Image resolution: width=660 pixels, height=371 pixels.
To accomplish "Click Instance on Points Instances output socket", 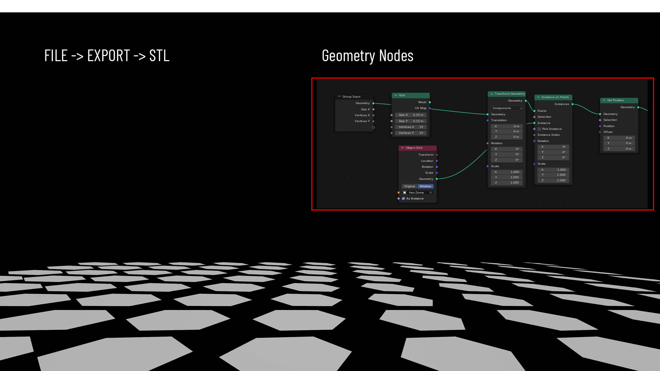I will pyautogui.click(x=572, y=104).
